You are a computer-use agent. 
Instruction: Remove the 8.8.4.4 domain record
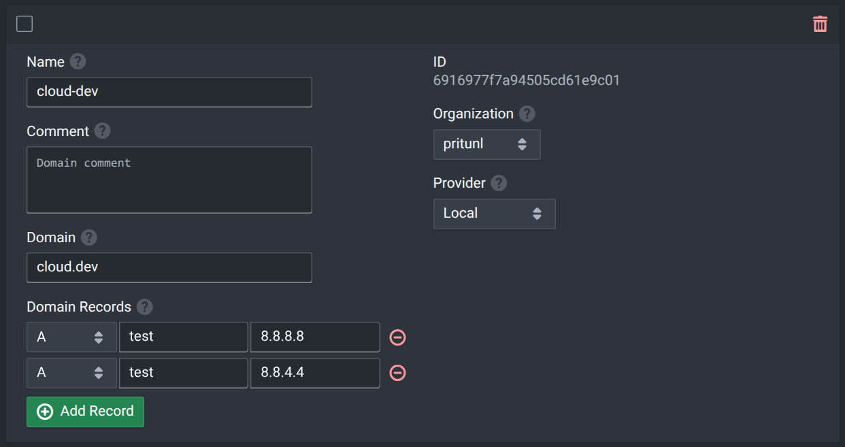(x=397, y=373)
